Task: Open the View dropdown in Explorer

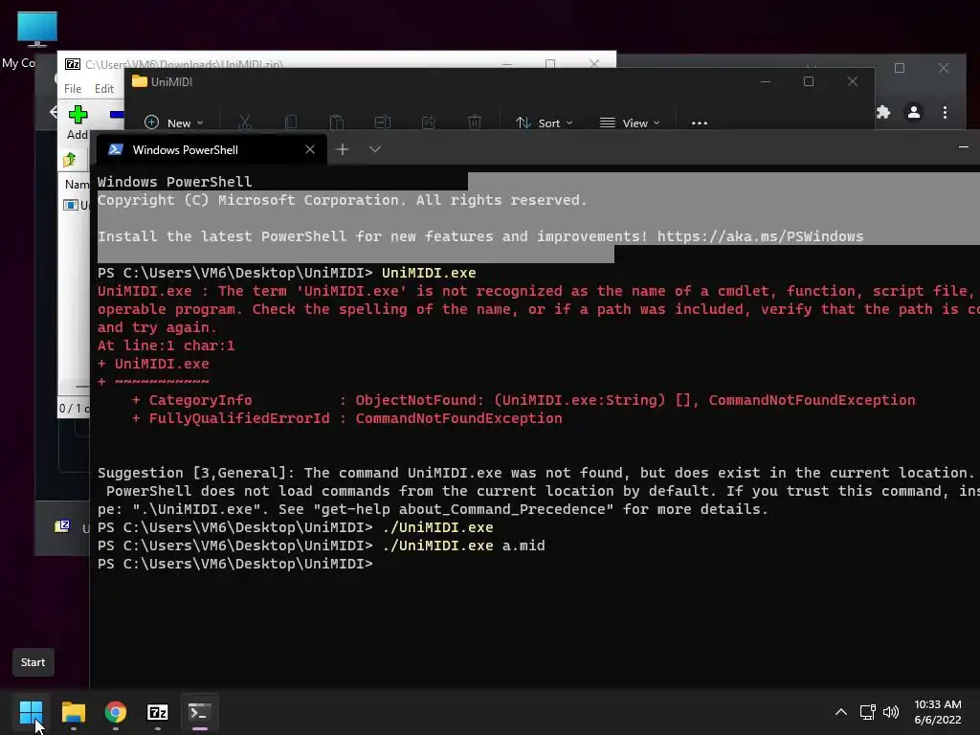Action: click(630, 123)
